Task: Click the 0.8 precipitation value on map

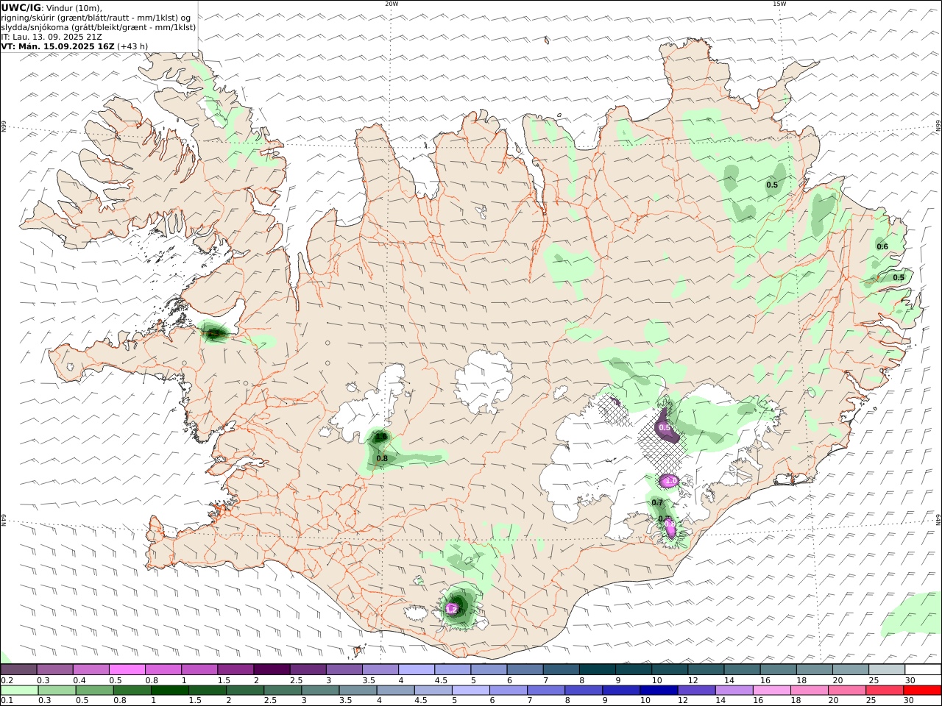Action: pos(382,459)
